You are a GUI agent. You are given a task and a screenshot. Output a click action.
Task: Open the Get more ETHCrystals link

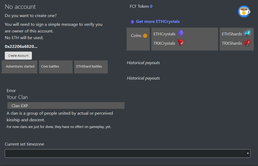click(158, 22)
